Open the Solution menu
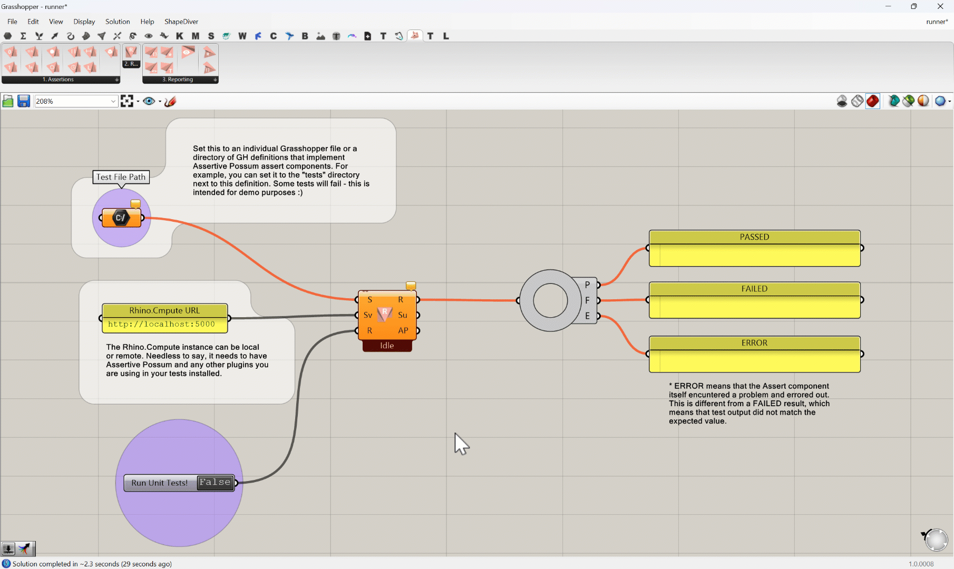Screen dimensions: 954x569 coord(117,22)
